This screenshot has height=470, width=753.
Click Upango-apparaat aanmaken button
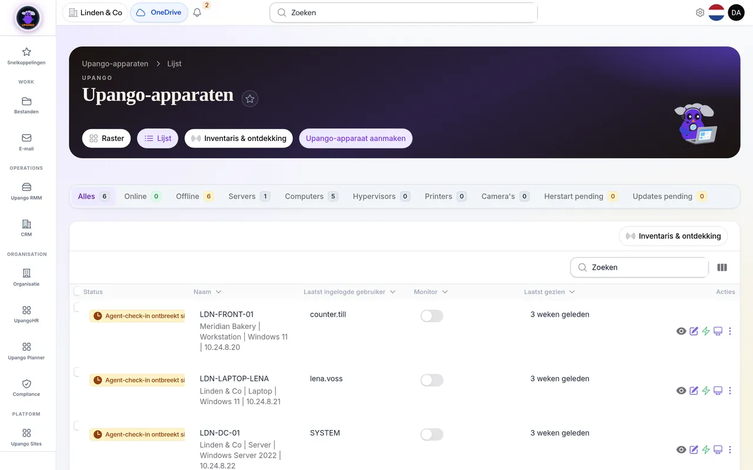[356, 139]
